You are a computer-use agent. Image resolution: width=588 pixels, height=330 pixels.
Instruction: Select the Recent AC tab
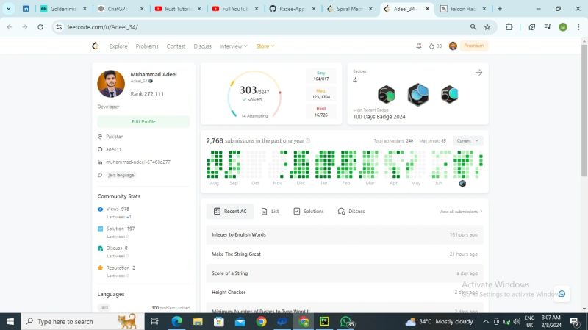(x=230, y=212)
